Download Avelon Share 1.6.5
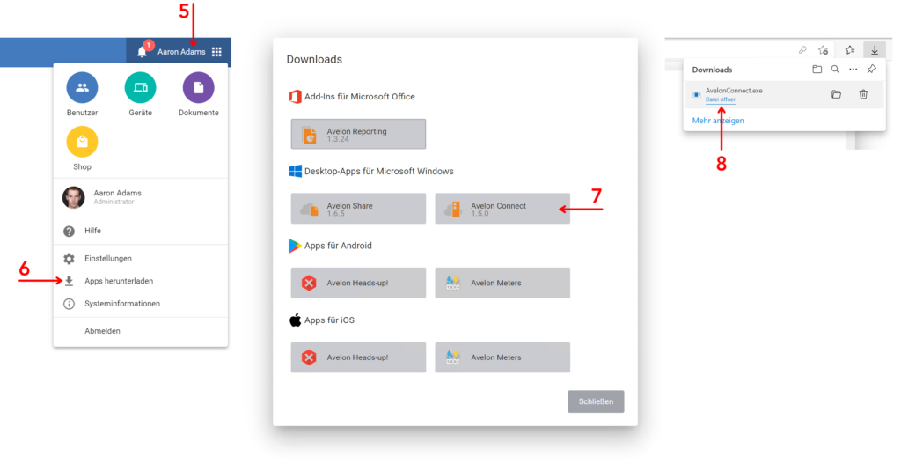 click(x=359, y=208)
